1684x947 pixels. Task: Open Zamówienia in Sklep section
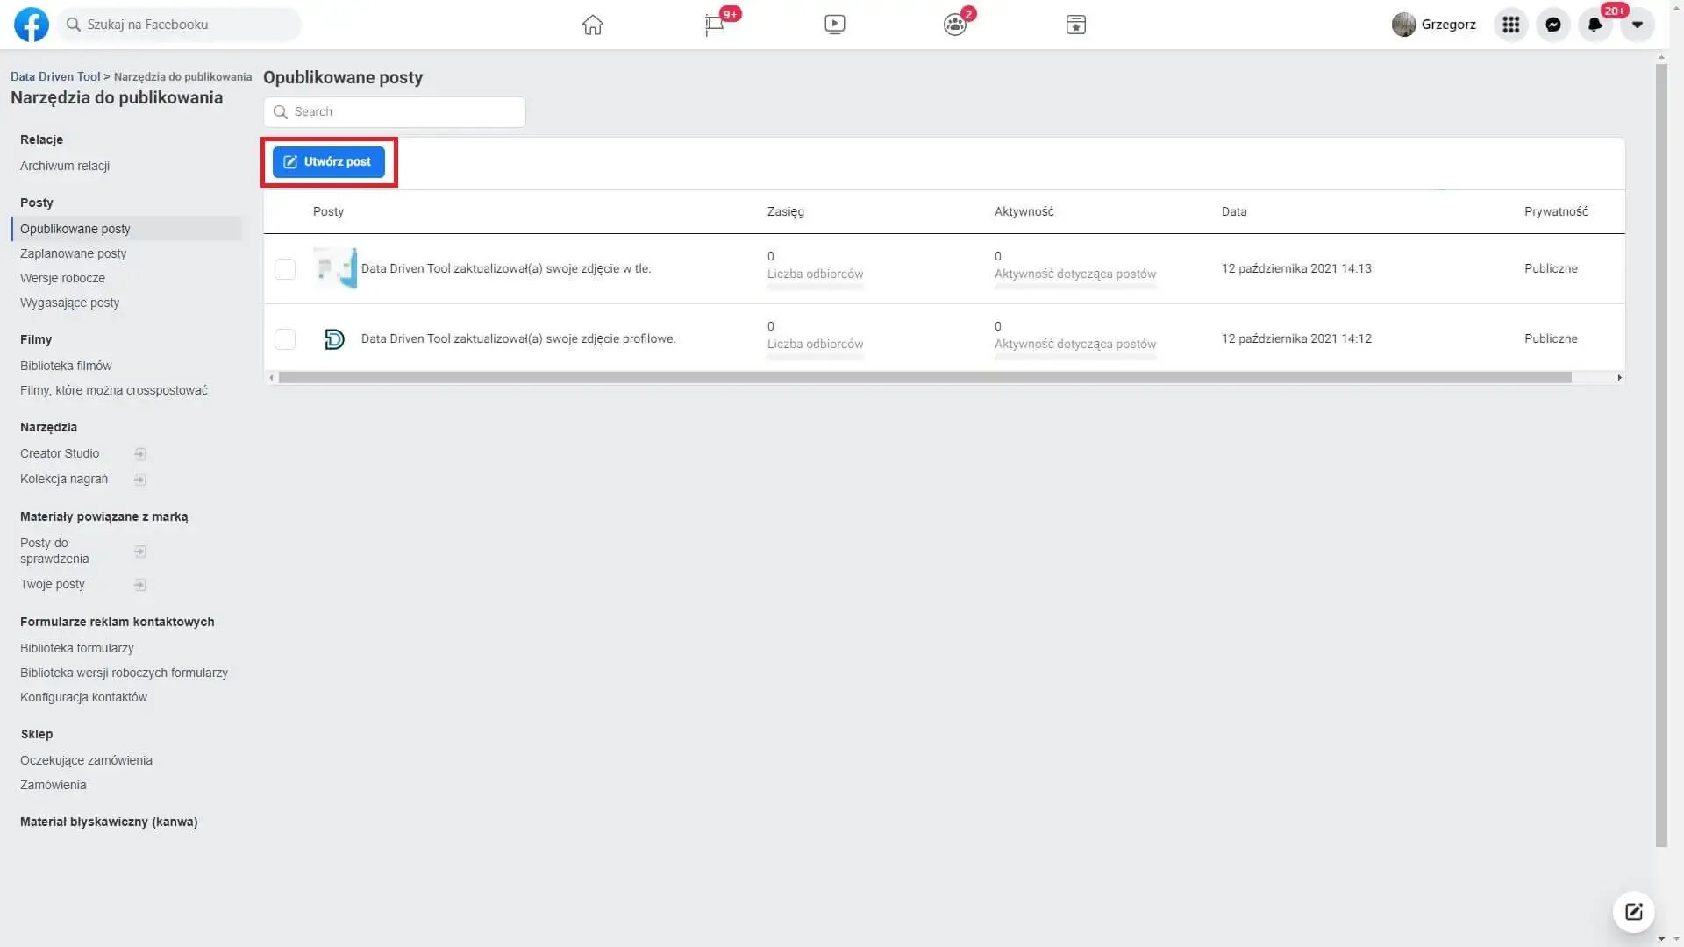pos(54,785)
